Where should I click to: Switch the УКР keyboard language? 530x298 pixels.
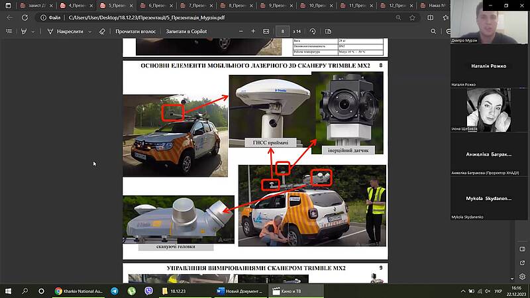[498, 291]
